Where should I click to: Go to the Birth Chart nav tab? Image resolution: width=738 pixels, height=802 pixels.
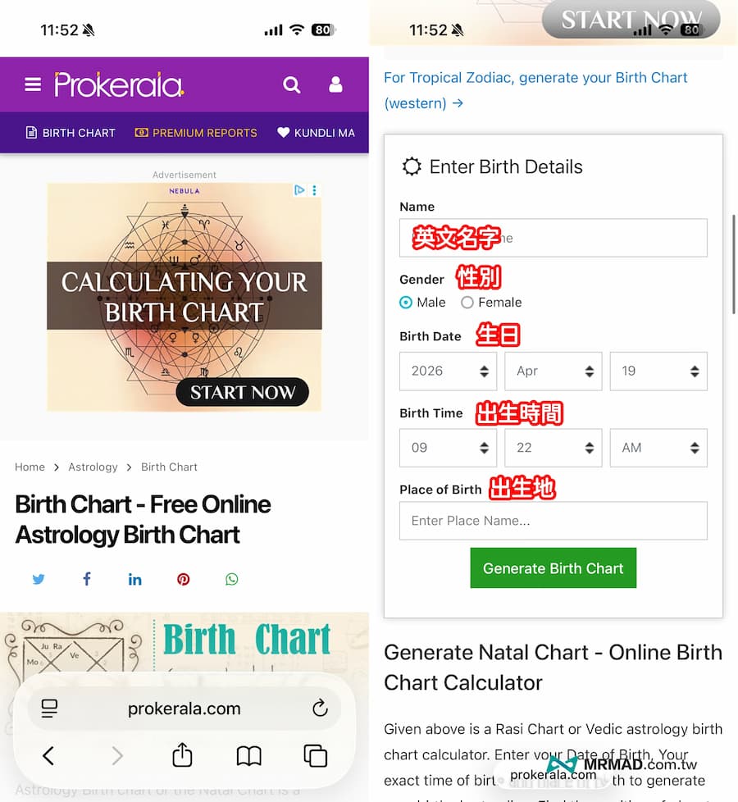click(71, 133)
